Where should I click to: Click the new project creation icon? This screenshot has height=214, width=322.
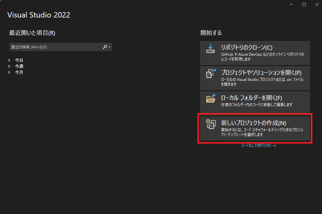pyautogui.click(x=210, y=124)
